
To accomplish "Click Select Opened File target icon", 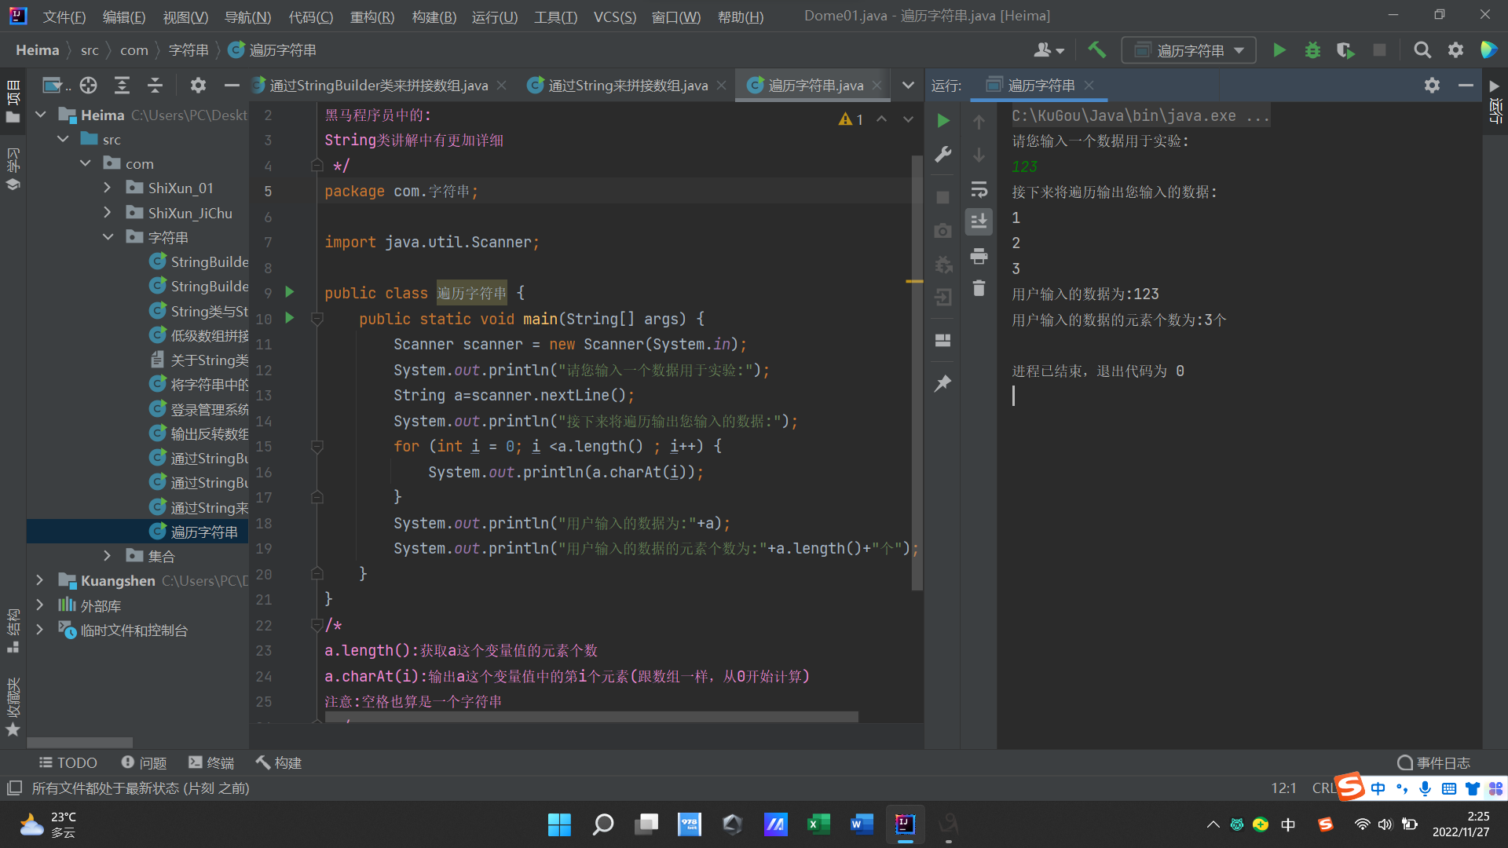I will [89, 85].
